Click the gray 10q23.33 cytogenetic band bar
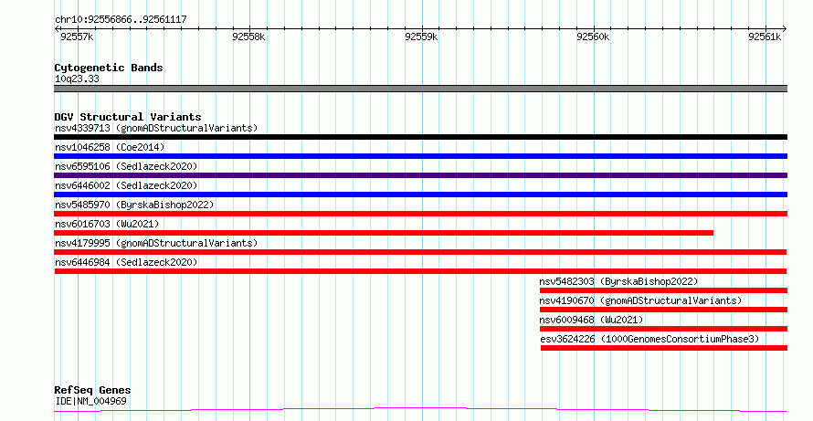Image resolution: width=813 pixels, height=421 pixels. pos(420,89)
